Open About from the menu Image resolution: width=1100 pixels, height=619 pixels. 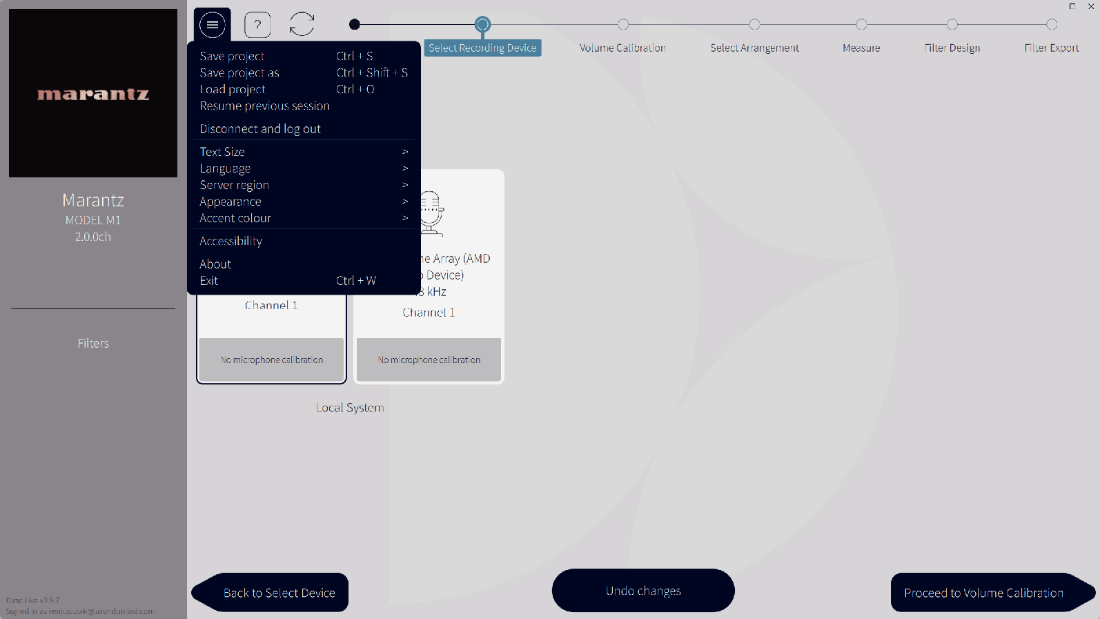click(x=304, y=264)
